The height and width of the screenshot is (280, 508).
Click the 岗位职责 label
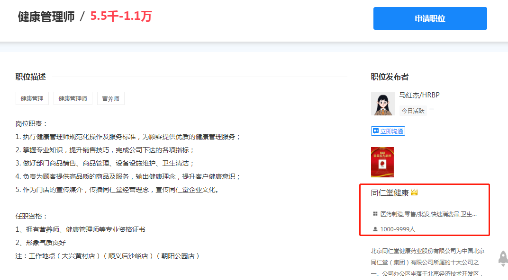click(31, 123)
